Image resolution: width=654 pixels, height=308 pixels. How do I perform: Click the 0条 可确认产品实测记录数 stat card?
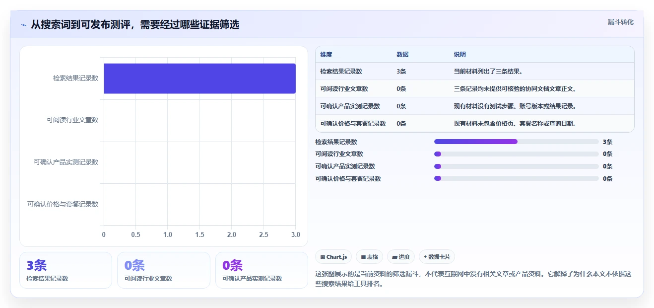coord(262,270)
